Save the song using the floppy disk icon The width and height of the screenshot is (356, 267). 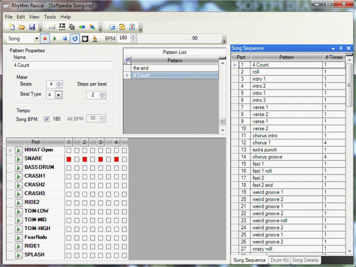31,27
